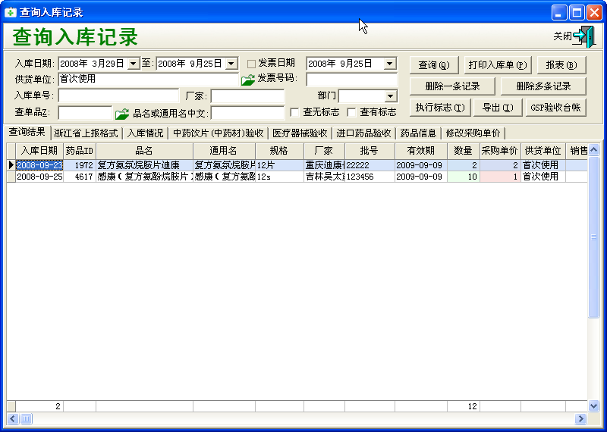Screen dimensions: 607x432
Task: Click the total quantity 12 footer cell
Action: (x=464, y=406)
